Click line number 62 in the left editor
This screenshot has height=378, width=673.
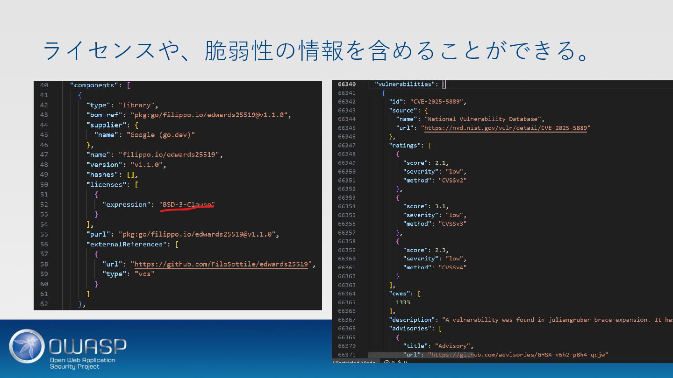pyautogui.click(x=44, y=304)
